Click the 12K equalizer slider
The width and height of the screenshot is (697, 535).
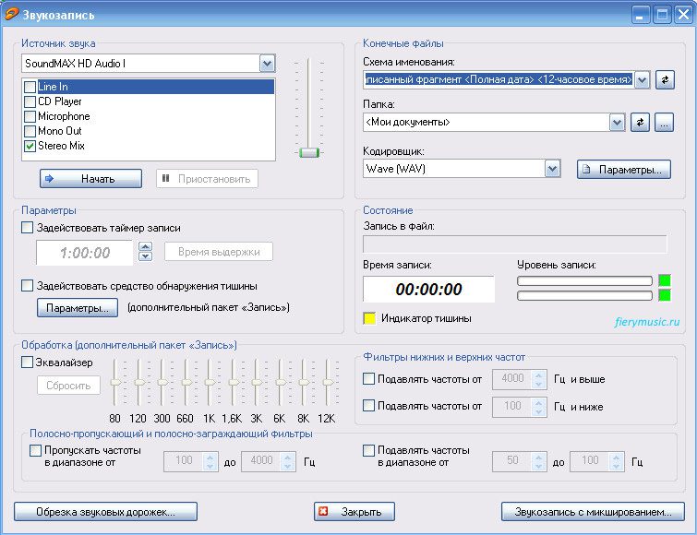coord(328,382)
